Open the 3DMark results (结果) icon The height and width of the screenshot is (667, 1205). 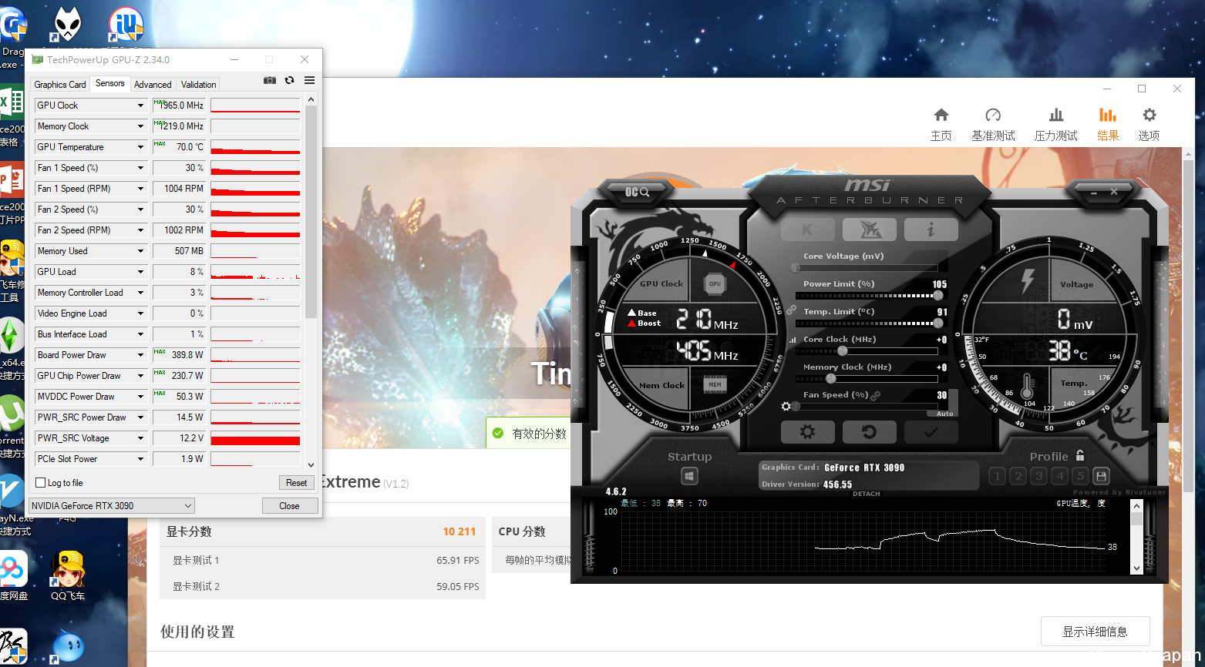(x=1108, y=125)
